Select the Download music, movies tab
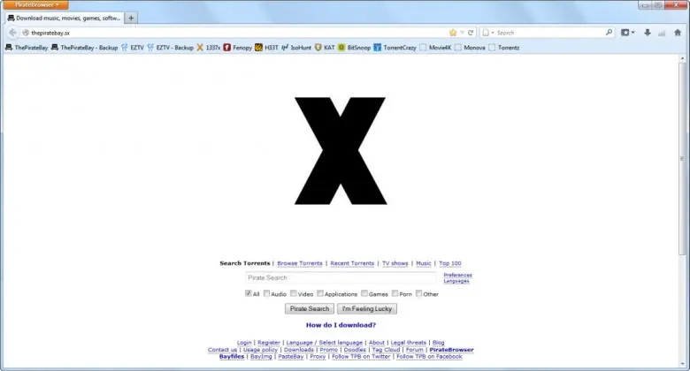This screenshot has height=371, width=690. (65, 18)
